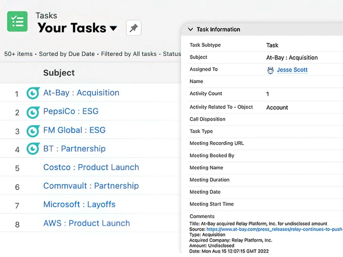The image size is (343, 257).
Task: Open the Costco : Product Launch task
Action: coord(91,167)
